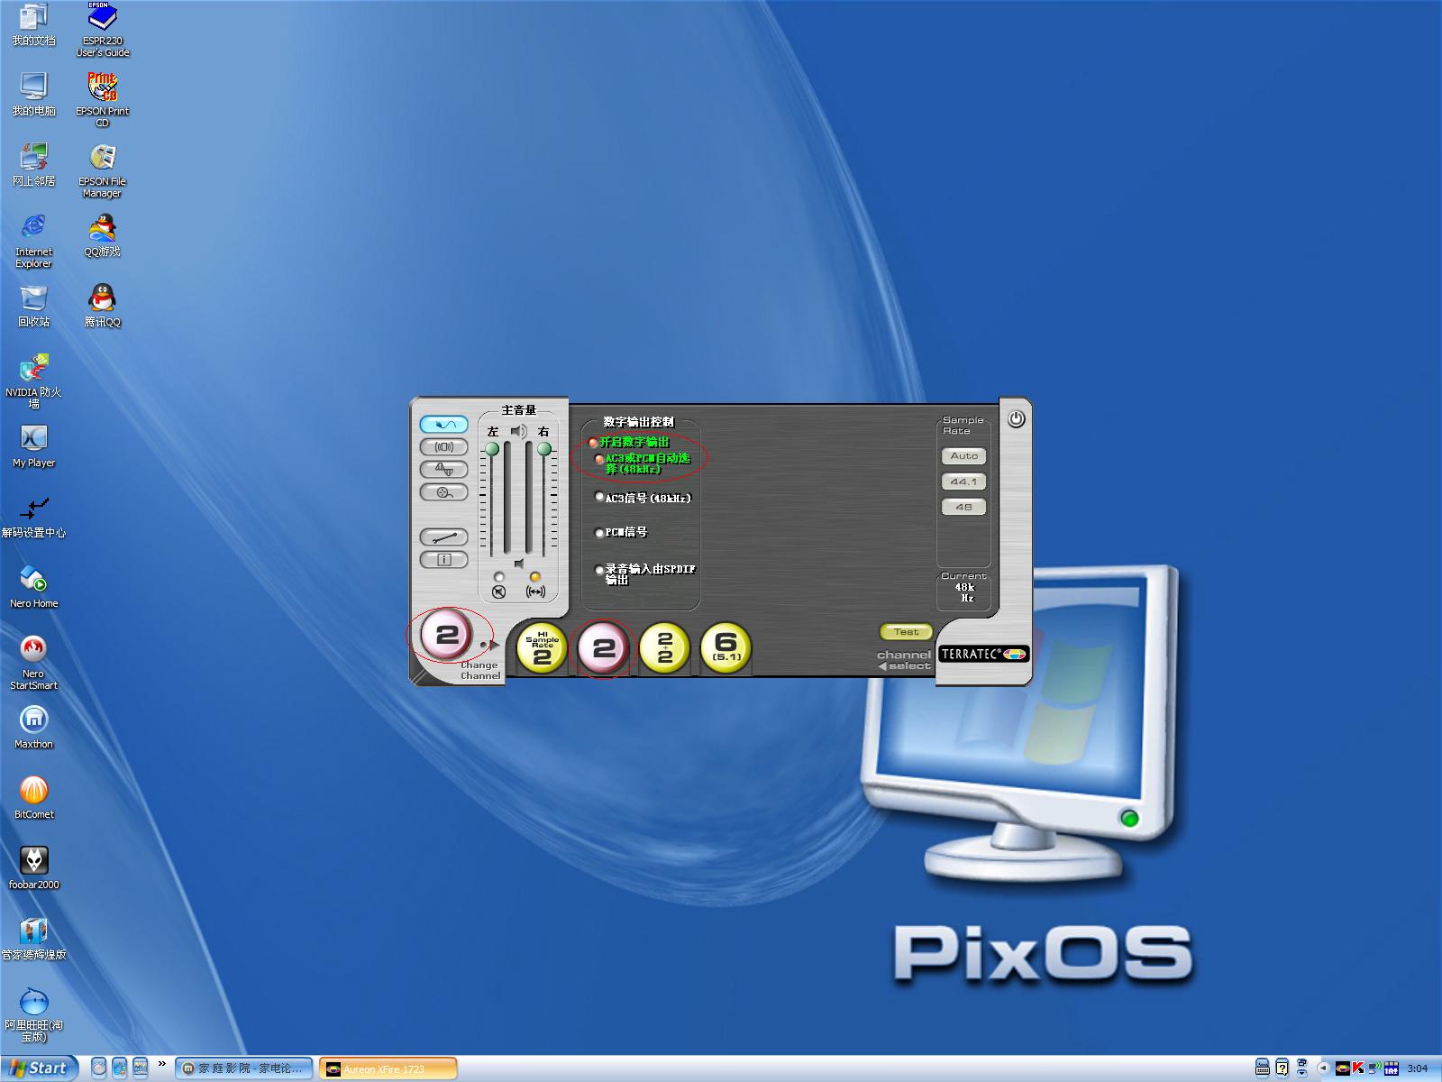Click the power button on Aureon panel
Image resolution: width=1442 pixels, height=1082 pixels.
tap(1016, 419)
